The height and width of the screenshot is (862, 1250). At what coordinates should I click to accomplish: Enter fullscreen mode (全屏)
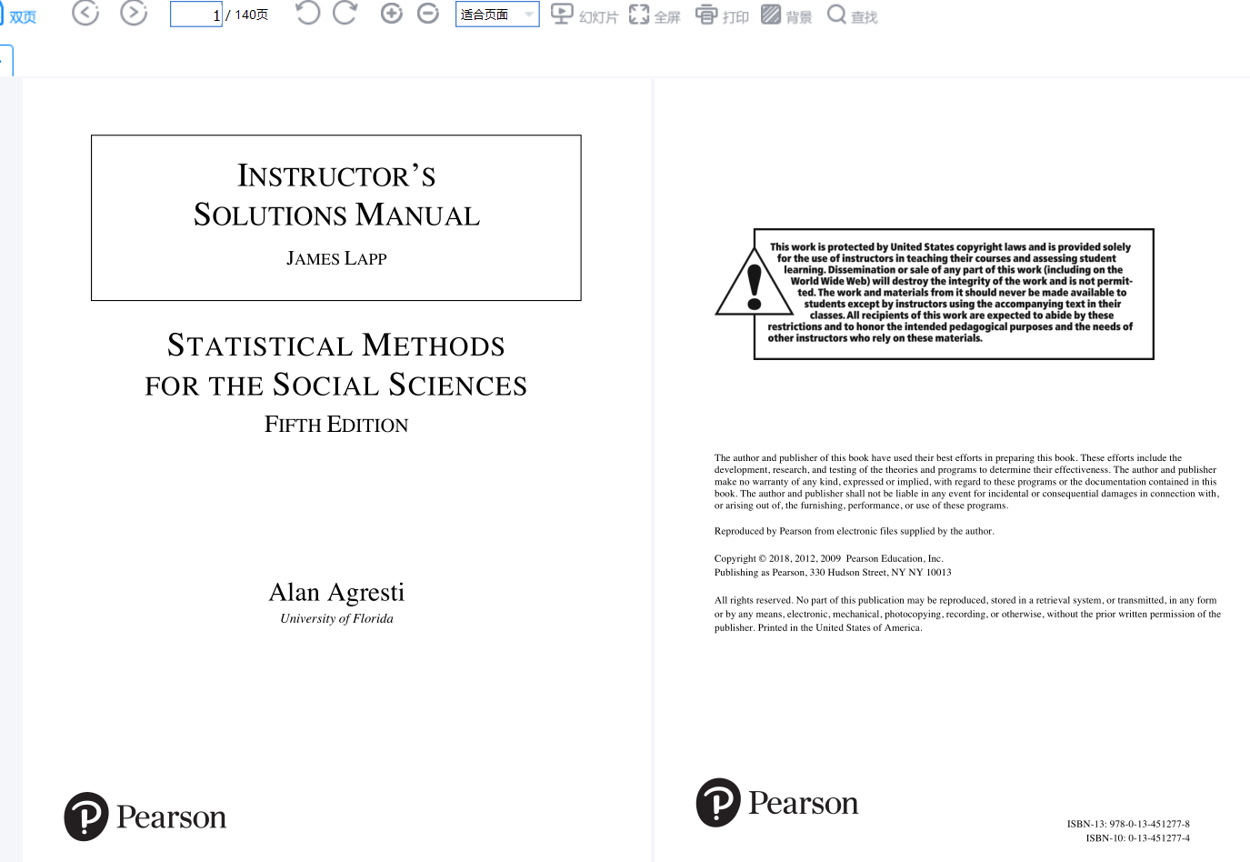pos(655,15)
